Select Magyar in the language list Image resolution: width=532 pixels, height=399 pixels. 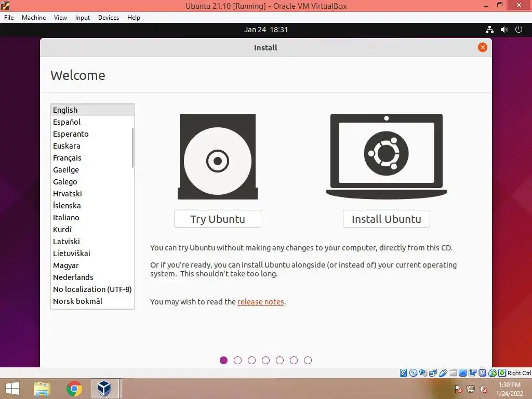[x=92, y=265]
